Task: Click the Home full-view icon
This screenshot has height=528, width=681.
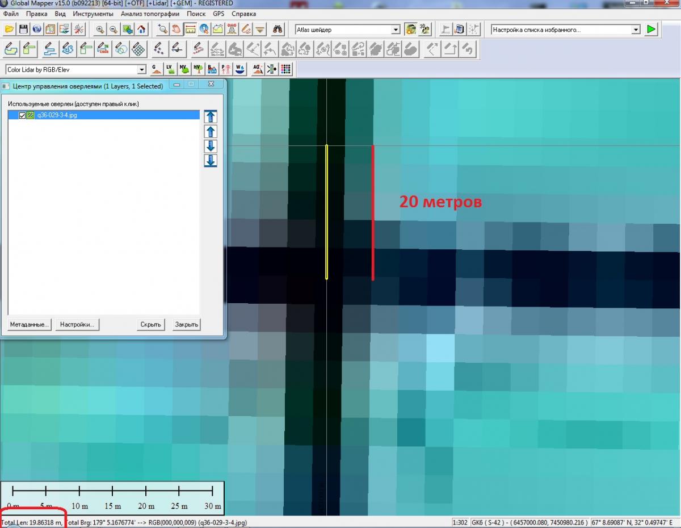Action: pyautogui.click(x=141, y=29)
